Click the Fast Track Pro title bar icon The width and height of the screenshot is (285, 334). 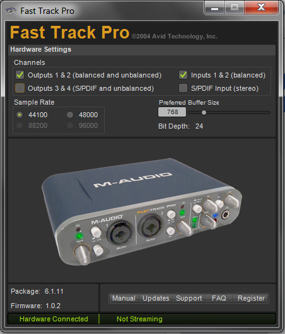pos(11,11)
